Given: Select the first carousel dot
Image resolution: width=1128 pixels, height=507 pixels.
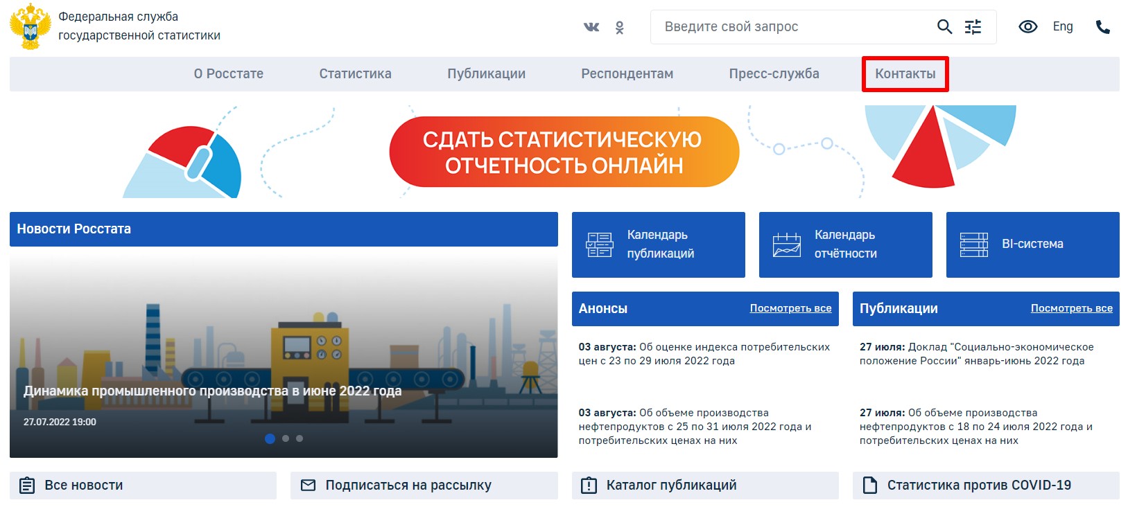Looking at the screenshot, I should 270,438.
